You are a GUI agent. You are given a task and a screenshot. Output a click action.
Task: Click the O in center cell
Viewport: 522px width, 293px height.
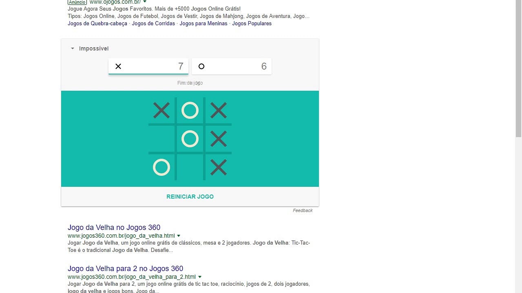pyautogui.click(x=190, y=139)
